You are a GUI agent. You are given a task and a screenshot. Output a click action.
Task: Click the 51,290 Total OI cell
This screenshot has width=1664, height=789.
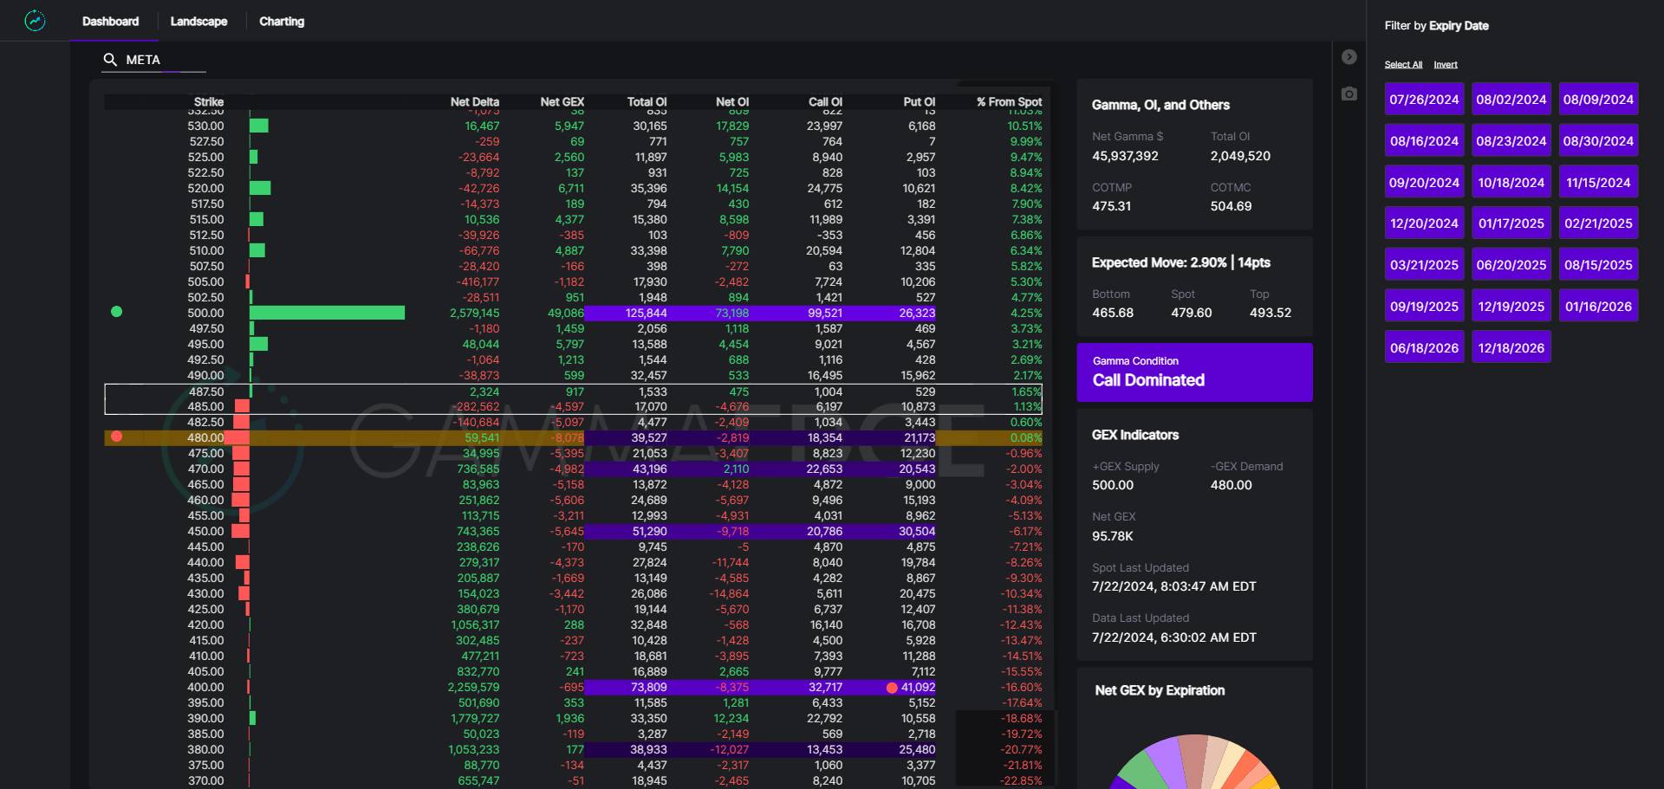point(649,531)
